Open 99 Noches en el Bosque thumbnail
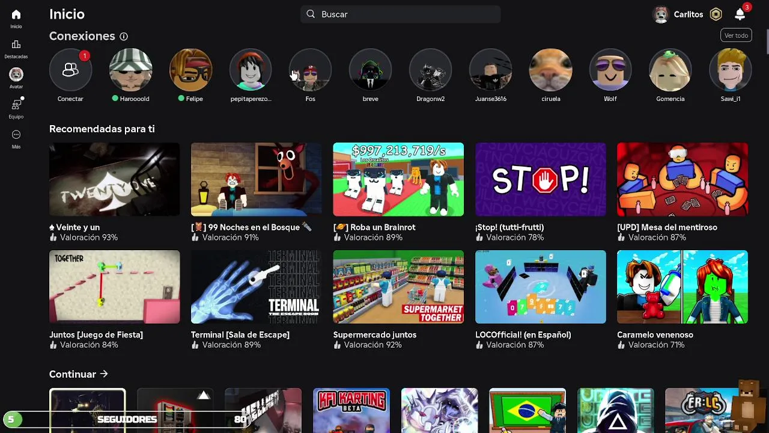The image size is (769, 433). click(x=256, y=179)
